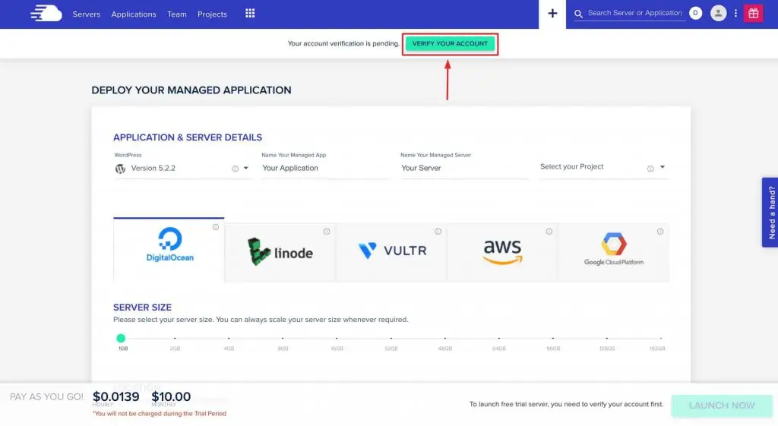Open the notifications counter badge
The image size is (778, 426).
pyautogui.click(x=695, y=13)
